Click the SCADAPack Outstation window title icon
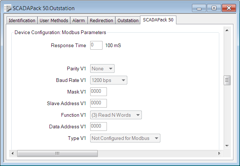 pyautogui.click(x=8, y=8)
